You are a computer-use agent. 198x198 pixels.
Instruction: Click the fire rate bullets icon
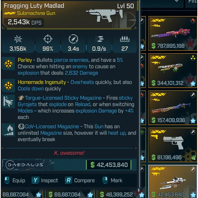[x=99, y=39]
